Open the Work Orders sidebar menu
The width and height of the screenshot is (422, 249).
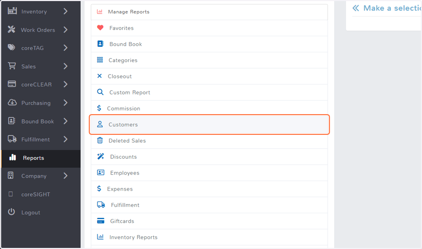40,30
